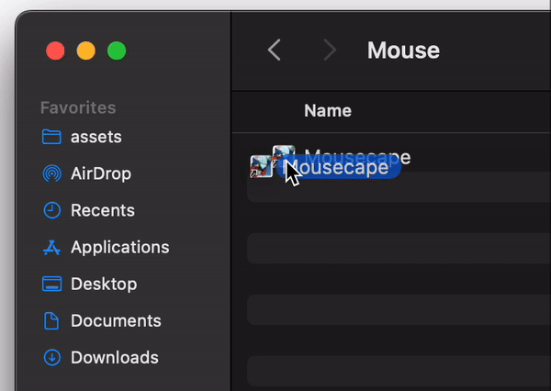Screen dimensions: 551x391
Task: Click the Desktop sidebar icon
Action: tap(51, 284)
